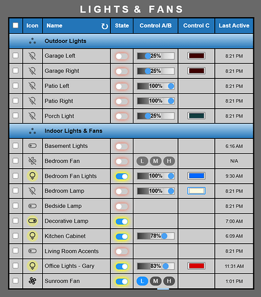This screenshot has width=261, height=297.
Task: Turn on the Patio Left state toggle
Action: (x=122, y=86)
